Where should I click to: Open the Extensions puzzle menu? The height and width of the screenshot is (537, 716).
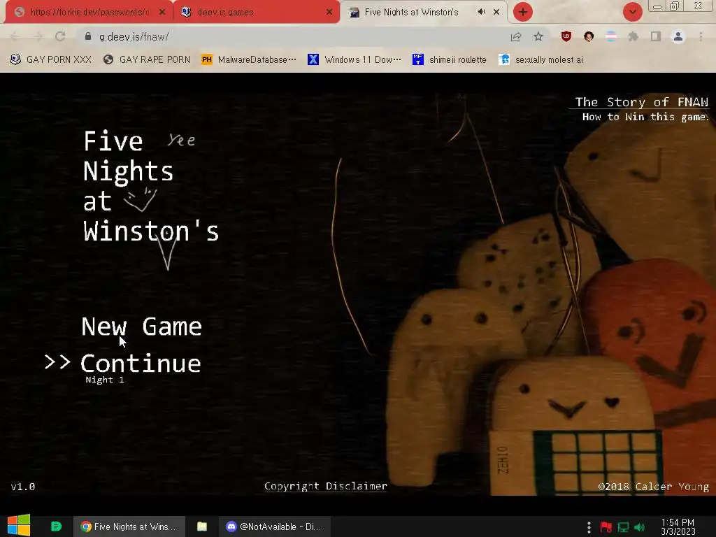point(633,36)
